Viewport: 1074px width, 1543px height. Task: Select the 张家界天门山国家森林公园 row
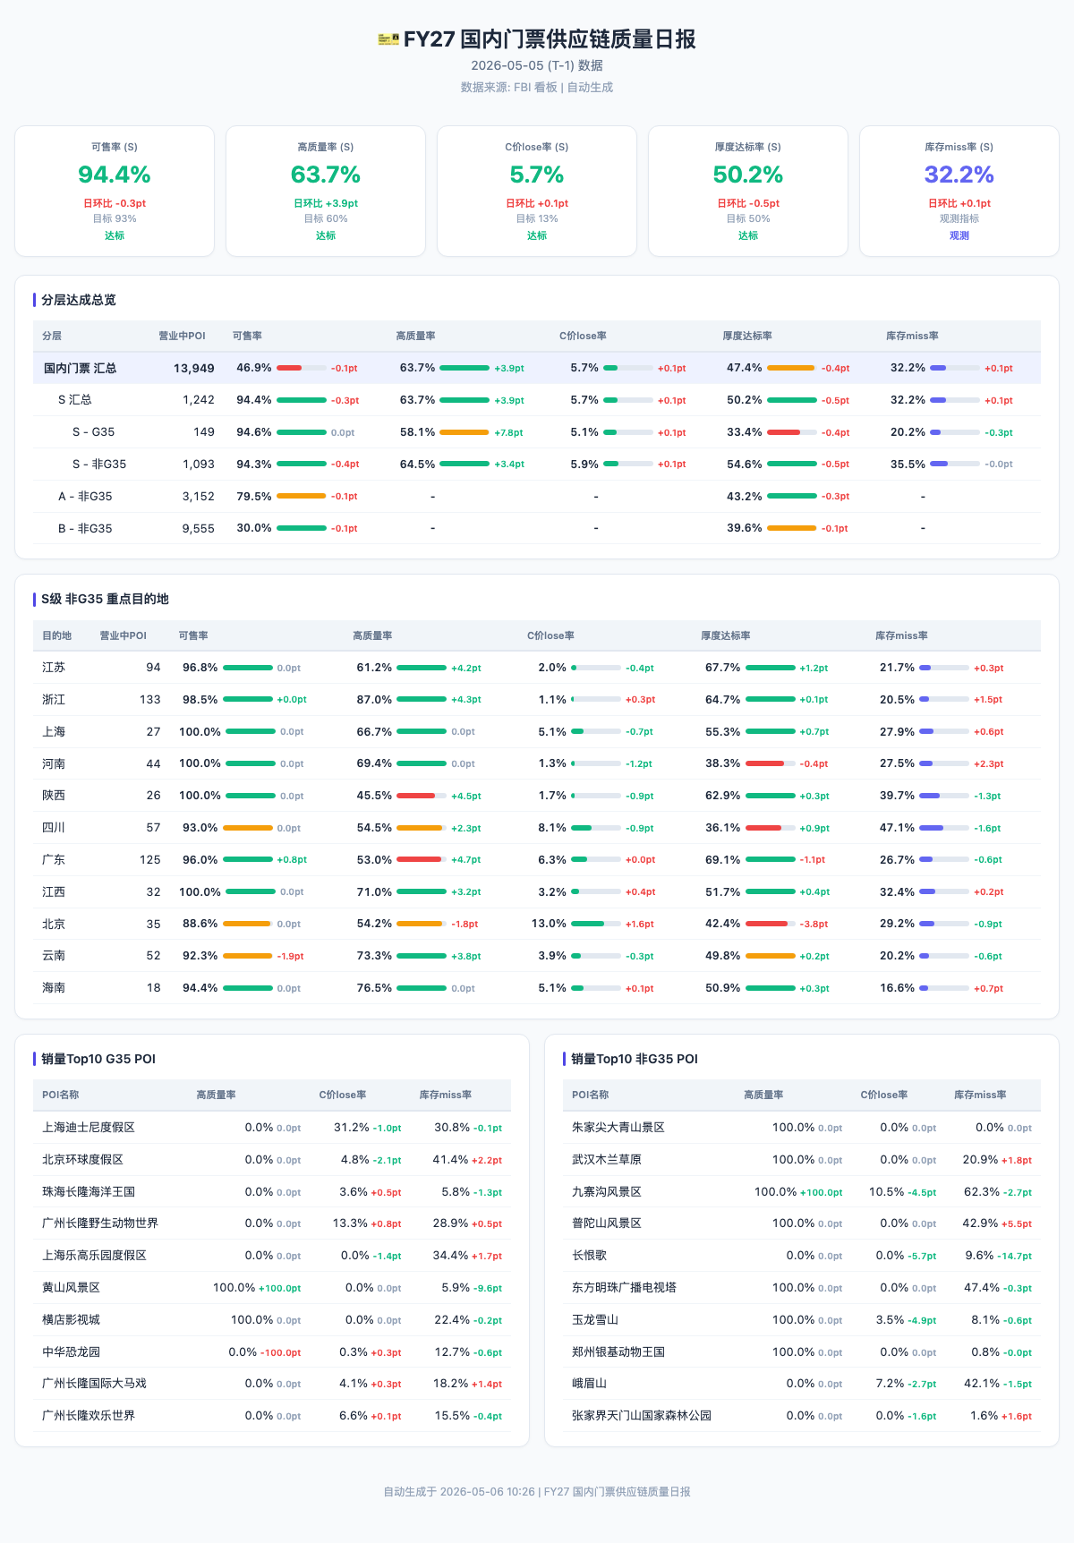(x=802, y=1416)
